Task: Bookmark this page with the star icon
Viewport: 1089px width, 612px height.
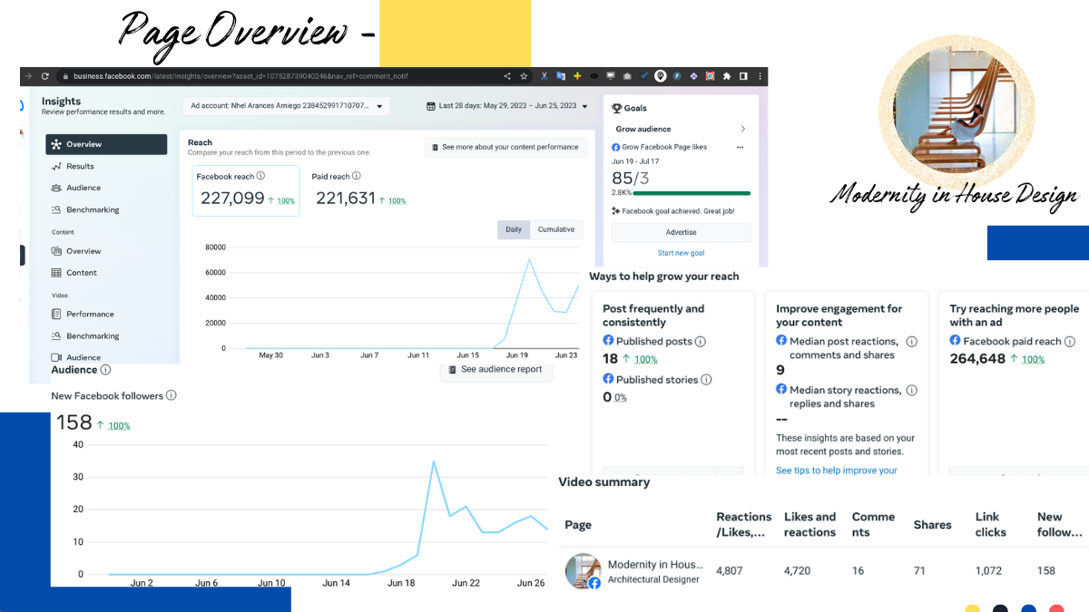Action: tap(524, 76)
